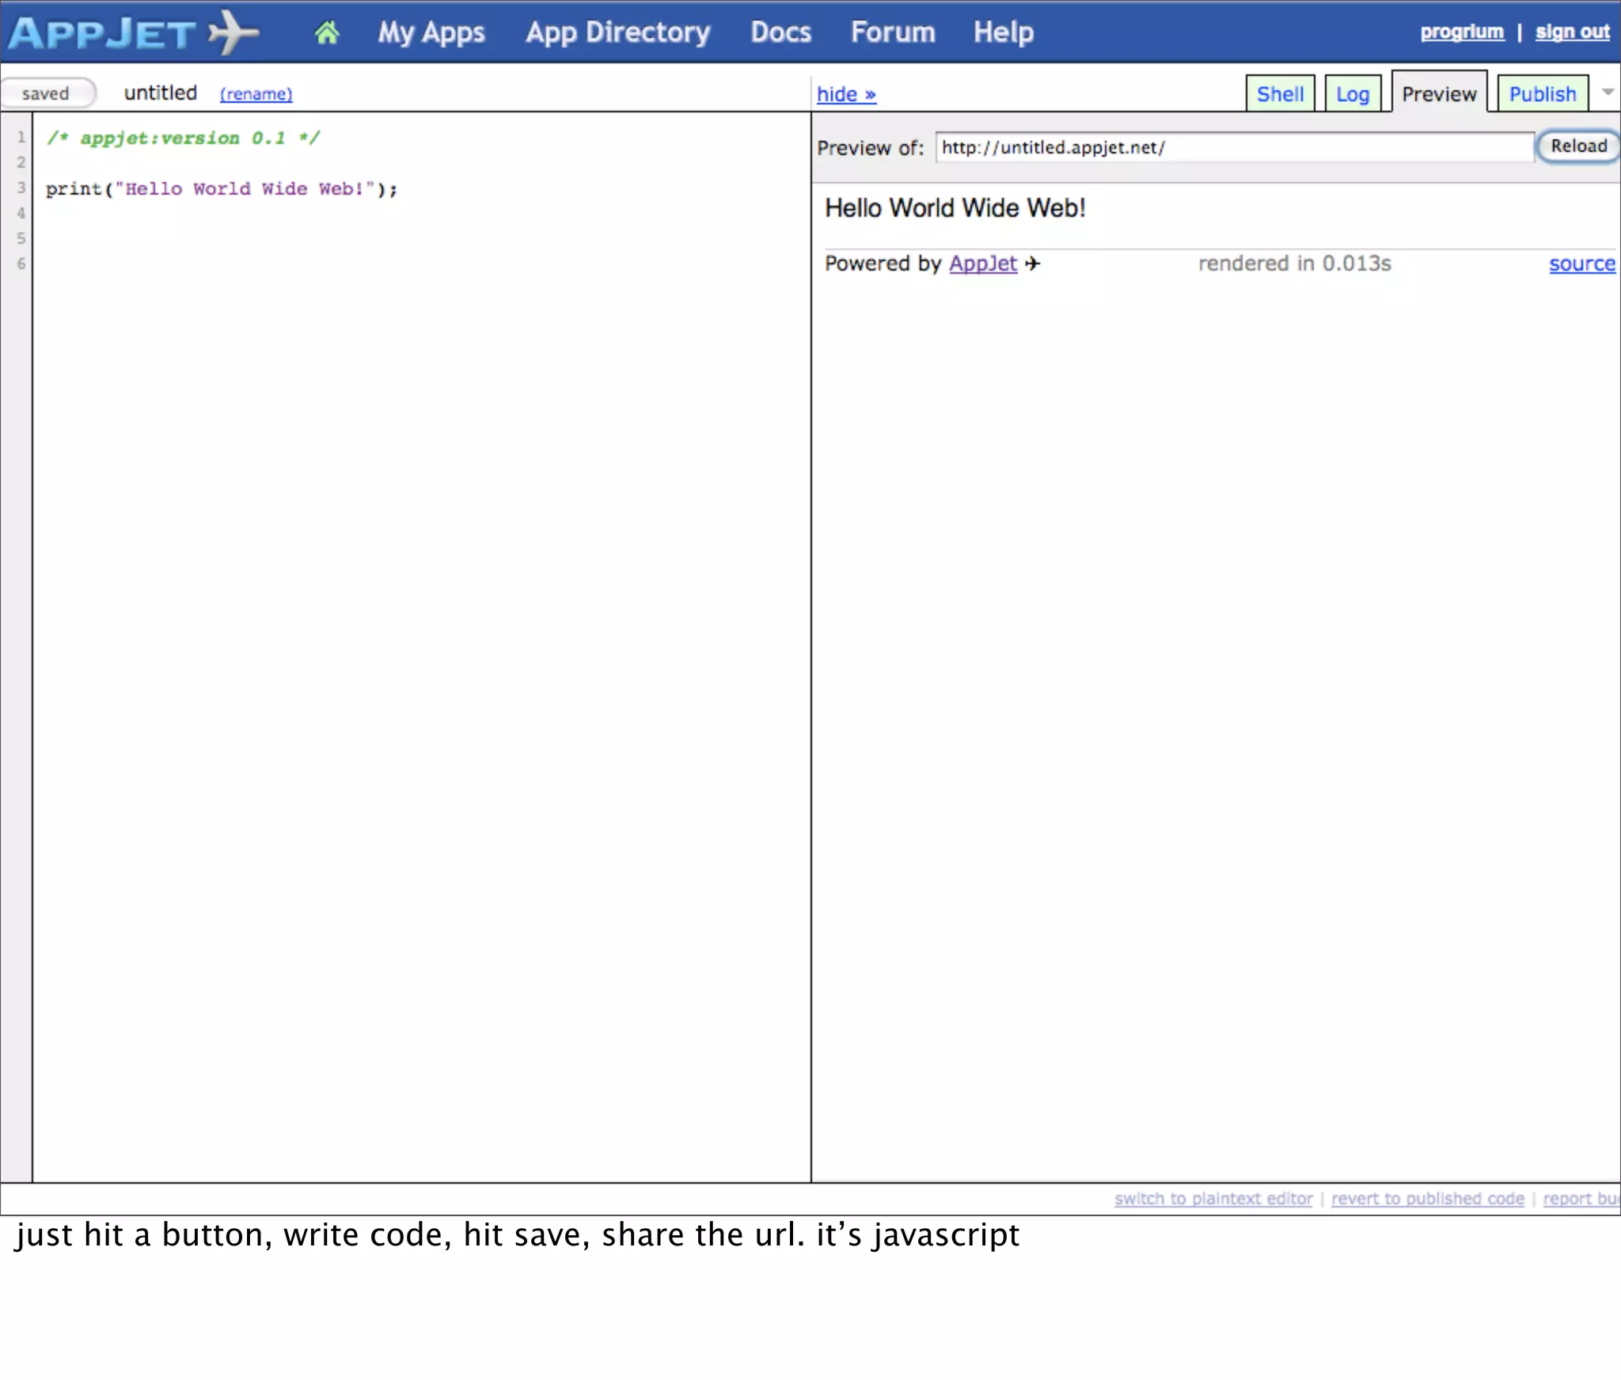Click the saved status button

(x=46, y=93)
